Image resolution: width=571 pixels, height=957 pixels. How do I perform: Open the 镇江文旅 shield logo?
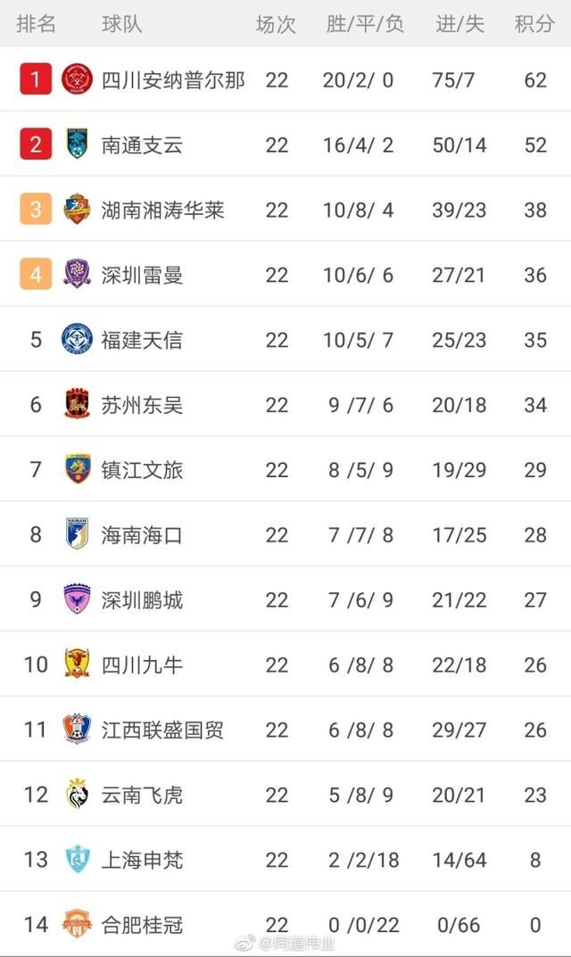(x=78, y=469)
